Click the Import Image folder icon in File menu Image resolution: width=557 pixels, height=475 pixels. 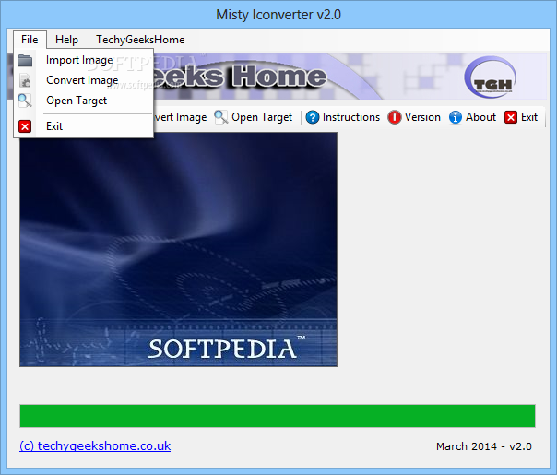[25, 60]
